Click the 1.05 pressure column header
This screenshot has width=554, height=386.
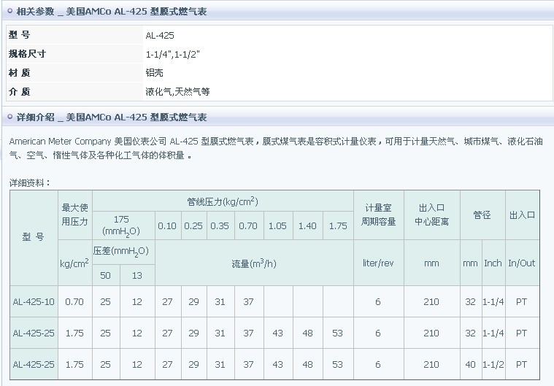278,225
